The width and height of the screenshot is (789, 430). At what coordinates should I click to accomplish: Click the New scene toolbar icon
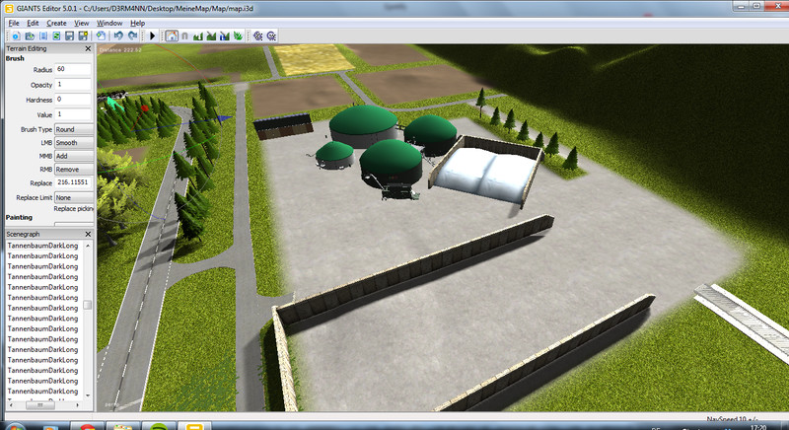click(x=16, y=36)
